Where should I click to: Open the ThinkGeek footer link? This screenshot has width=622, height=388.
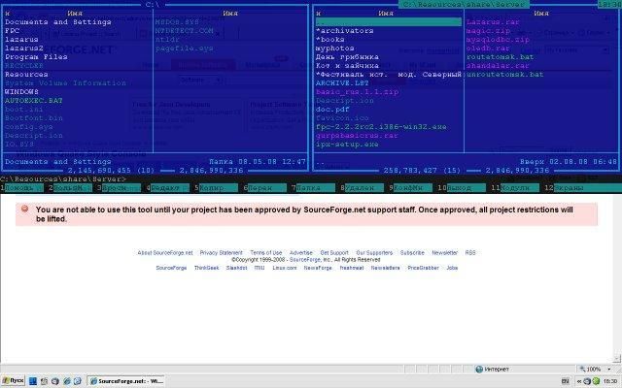tap(206, 268)
